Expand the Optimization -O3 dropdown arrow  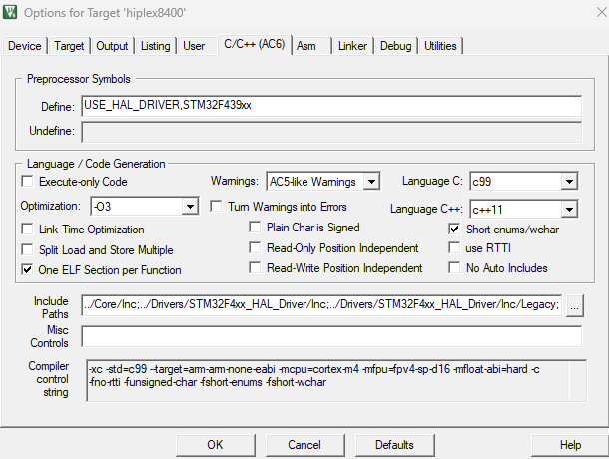tap(190, 207)
